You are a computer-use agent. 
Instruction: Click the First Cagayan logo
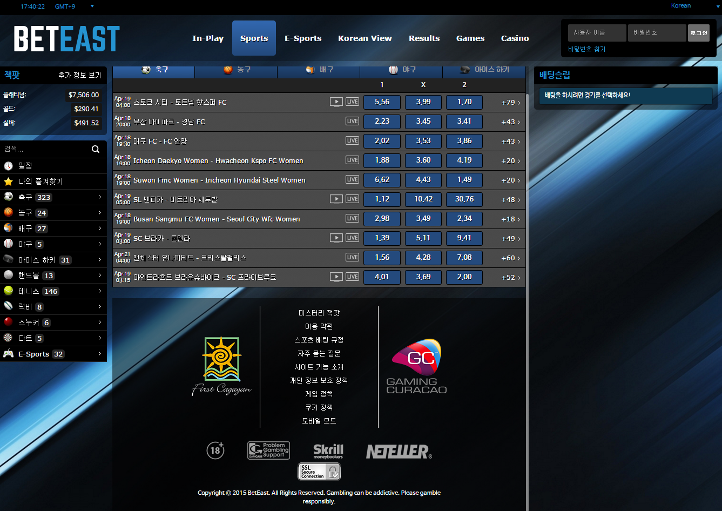(x=222, y=366)
